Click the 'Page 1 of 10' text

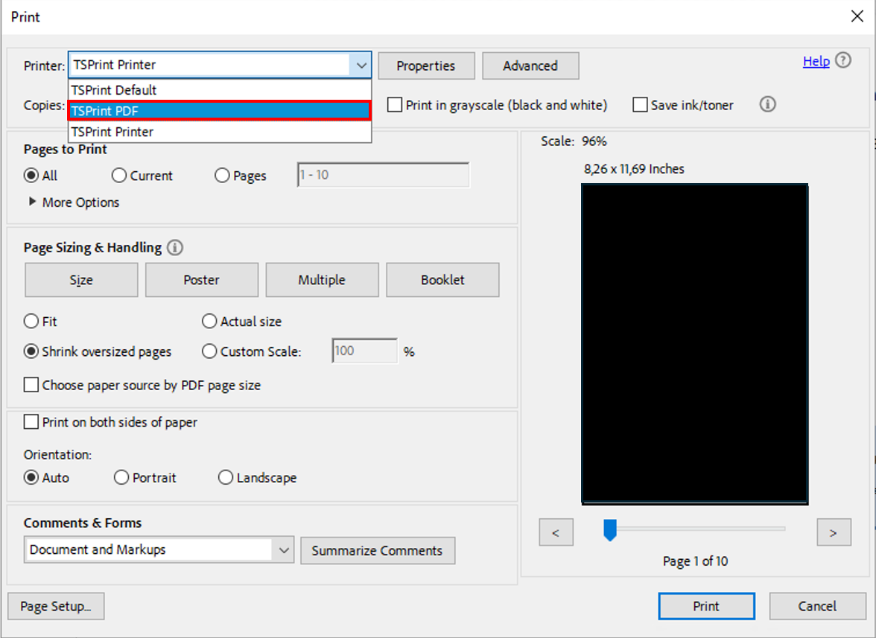pos(695,561)
